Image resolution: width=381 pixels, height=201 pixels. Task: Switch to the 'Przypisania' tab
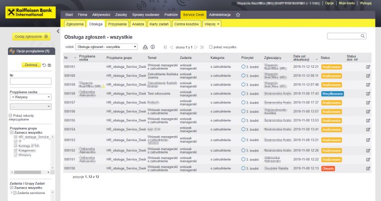coord(117,24)
